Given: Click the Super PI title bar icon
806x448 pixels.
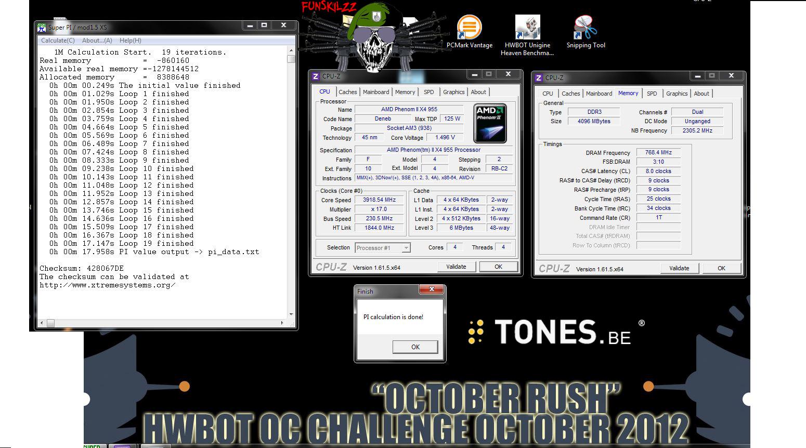Looking at the screenshot, I should click(42, 27).
